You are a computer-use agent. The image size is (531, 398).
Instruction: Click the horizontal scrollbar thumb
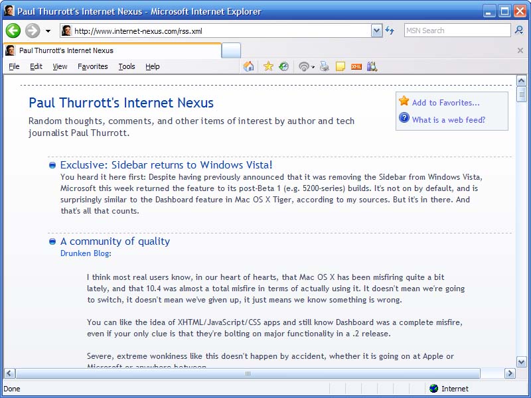[248, 373]
